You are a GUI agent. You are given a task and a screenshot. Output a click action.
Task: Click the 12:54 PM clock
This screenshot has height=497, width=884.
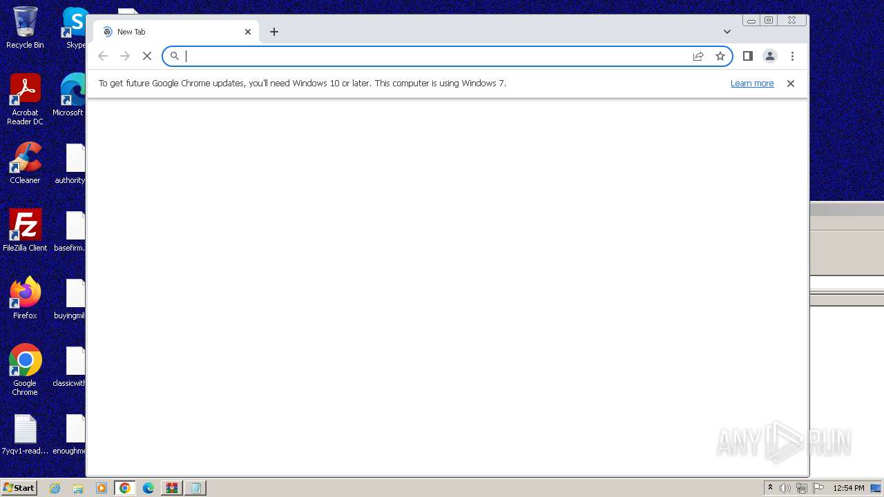(849, 488)
